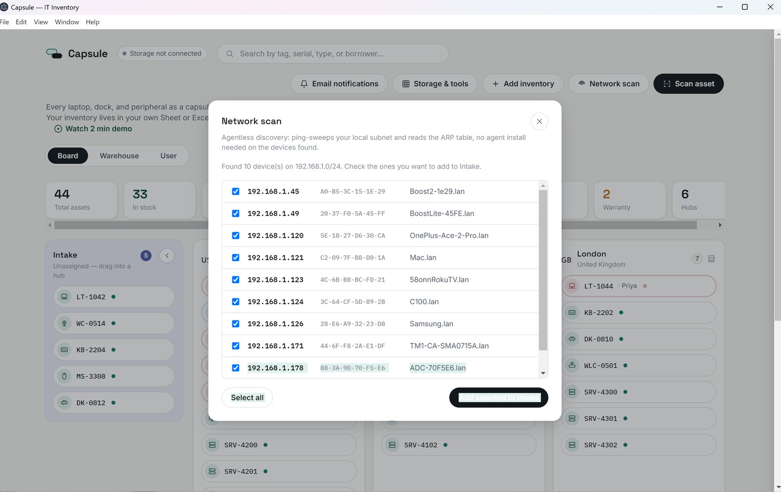Click the Scan asset button
The height and width of the screenshot is (492, 781).
(x=689, y=84)
